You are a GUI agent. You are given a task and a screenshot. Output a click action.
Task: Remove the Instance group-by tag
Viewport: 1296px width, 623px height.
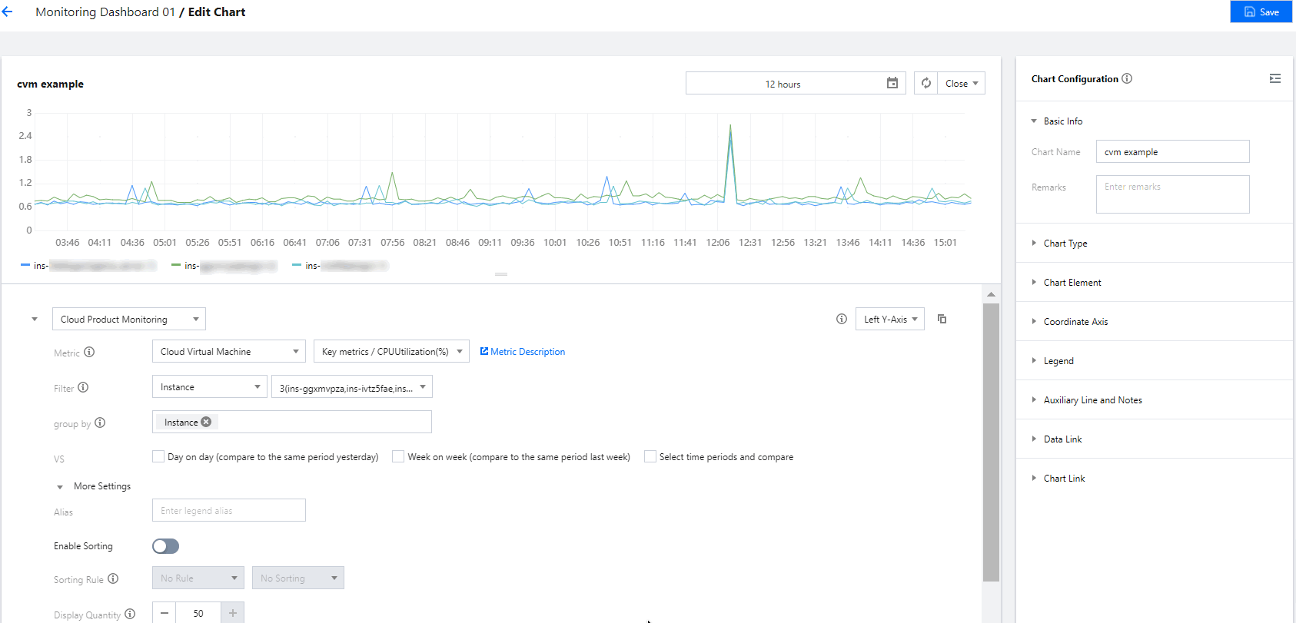tap(206, 422)
